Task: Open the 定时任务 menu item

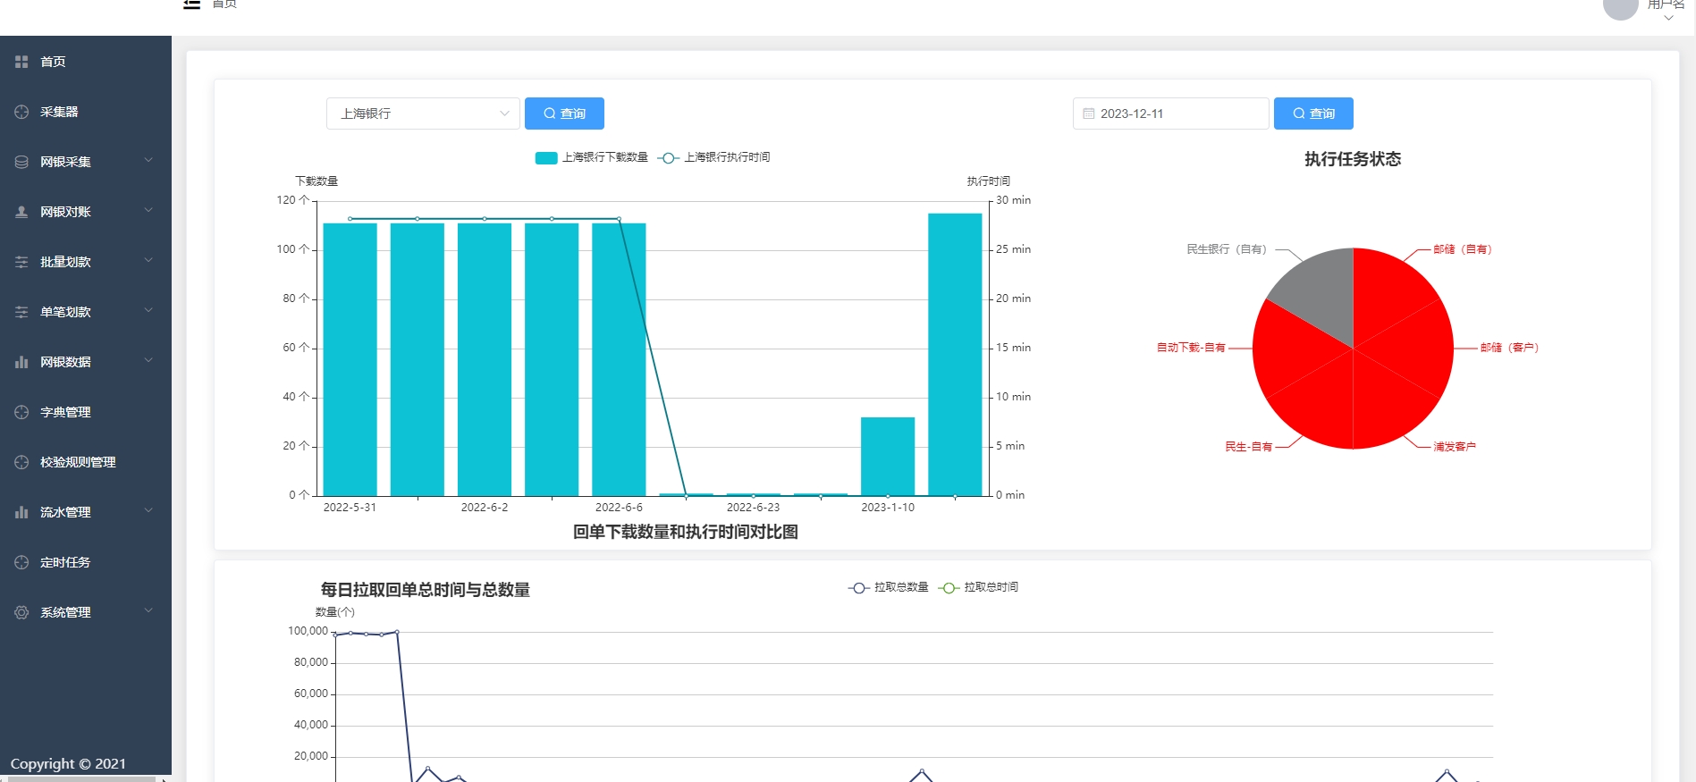Action: (x=86, y=562)
